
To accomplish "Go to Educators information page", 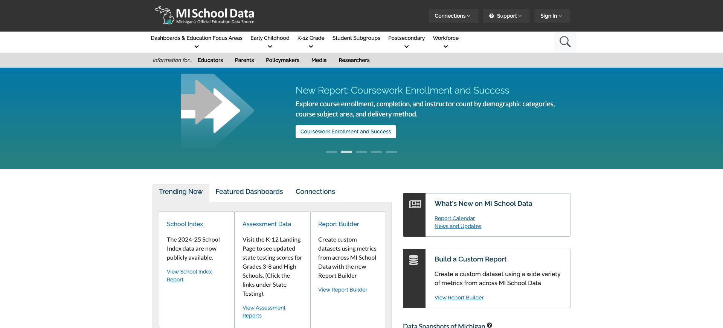I will [x=210, y=60].
